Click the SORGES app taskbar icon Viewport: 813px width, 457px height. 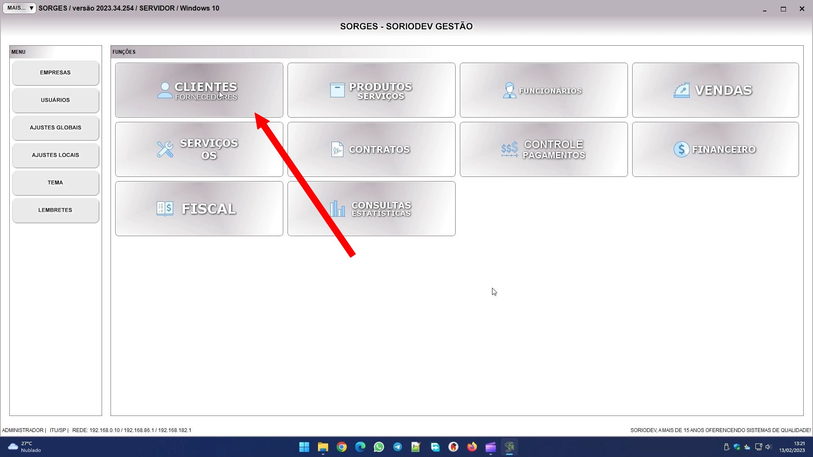point(509,447)
